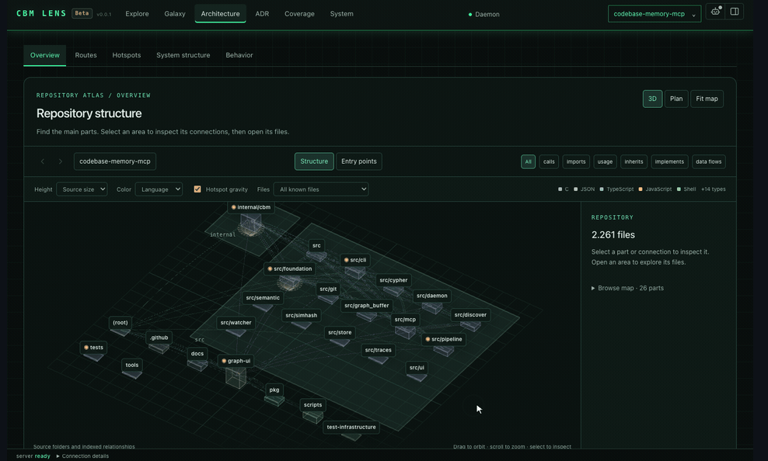The height and width of the screenshot is (461, 768).
Task: Click the TypeScript legend color swatch
Action: click(x=602, y=189)
